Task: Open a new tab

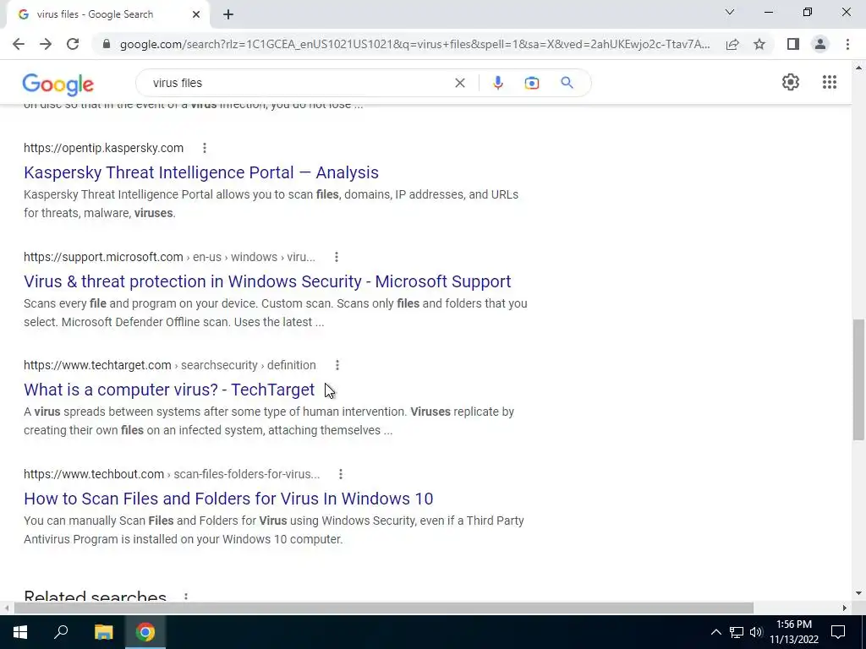Action: pos(228,14)
